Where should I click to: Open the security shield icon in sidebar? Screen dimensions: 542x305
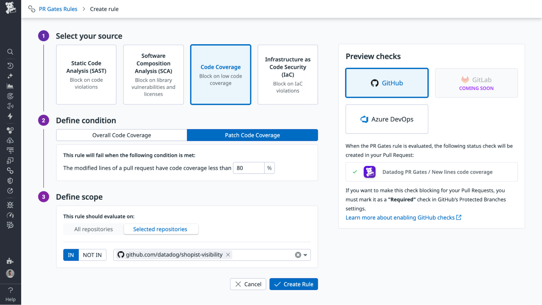click(x=10, y=181)
